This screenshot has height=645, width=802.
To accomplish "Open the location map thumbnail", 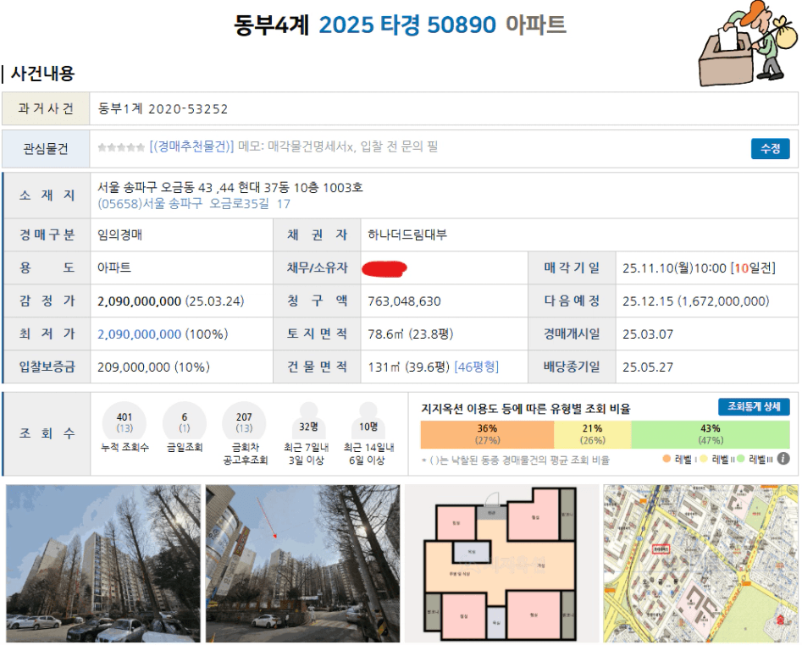I will (700, 563).
